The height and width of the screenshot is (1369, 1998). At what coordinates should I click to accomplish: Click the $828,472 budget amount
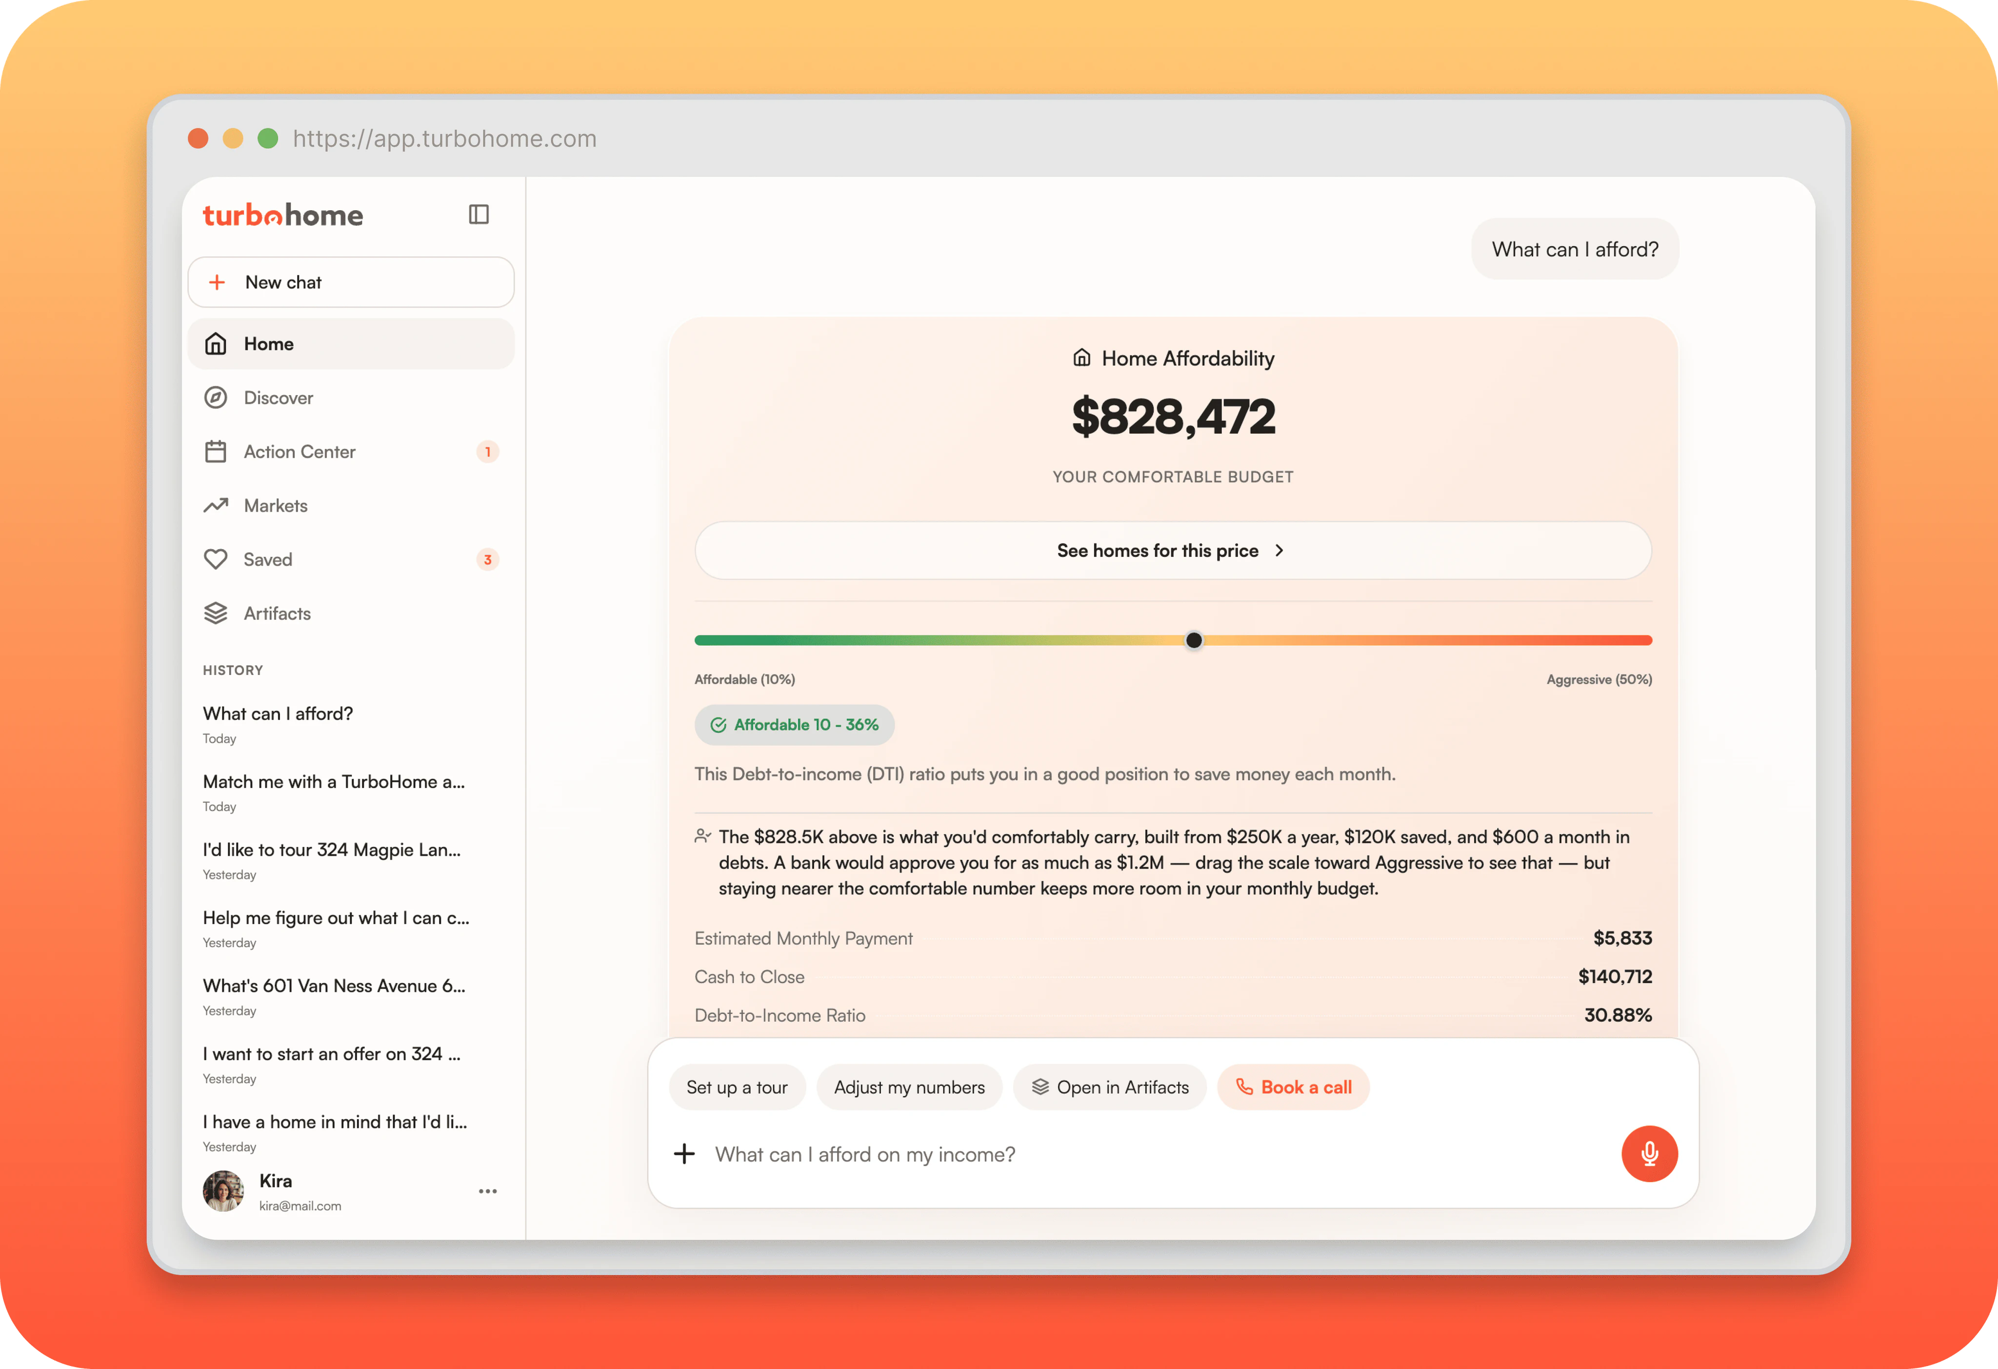click(x=1173, y=417)
